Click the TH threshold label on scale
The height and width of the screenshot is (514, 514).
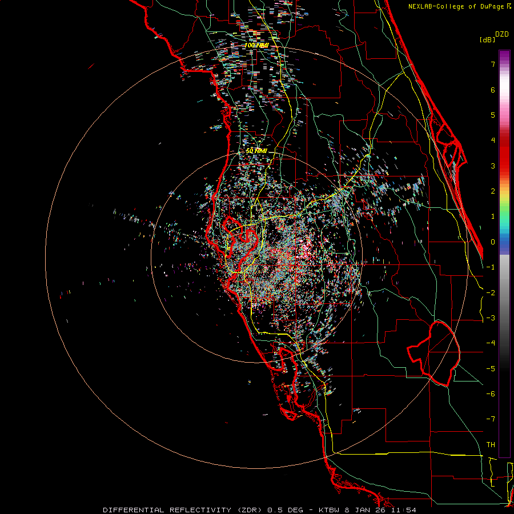click(x=491, y=445)
